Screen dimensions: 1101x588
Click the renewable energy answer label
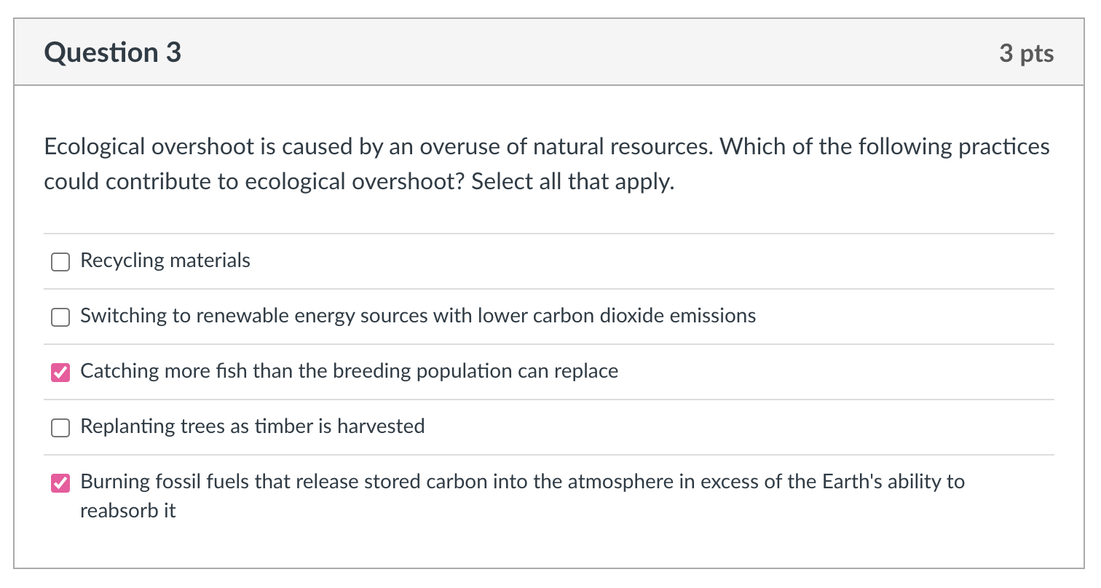[x=418, y=315]
